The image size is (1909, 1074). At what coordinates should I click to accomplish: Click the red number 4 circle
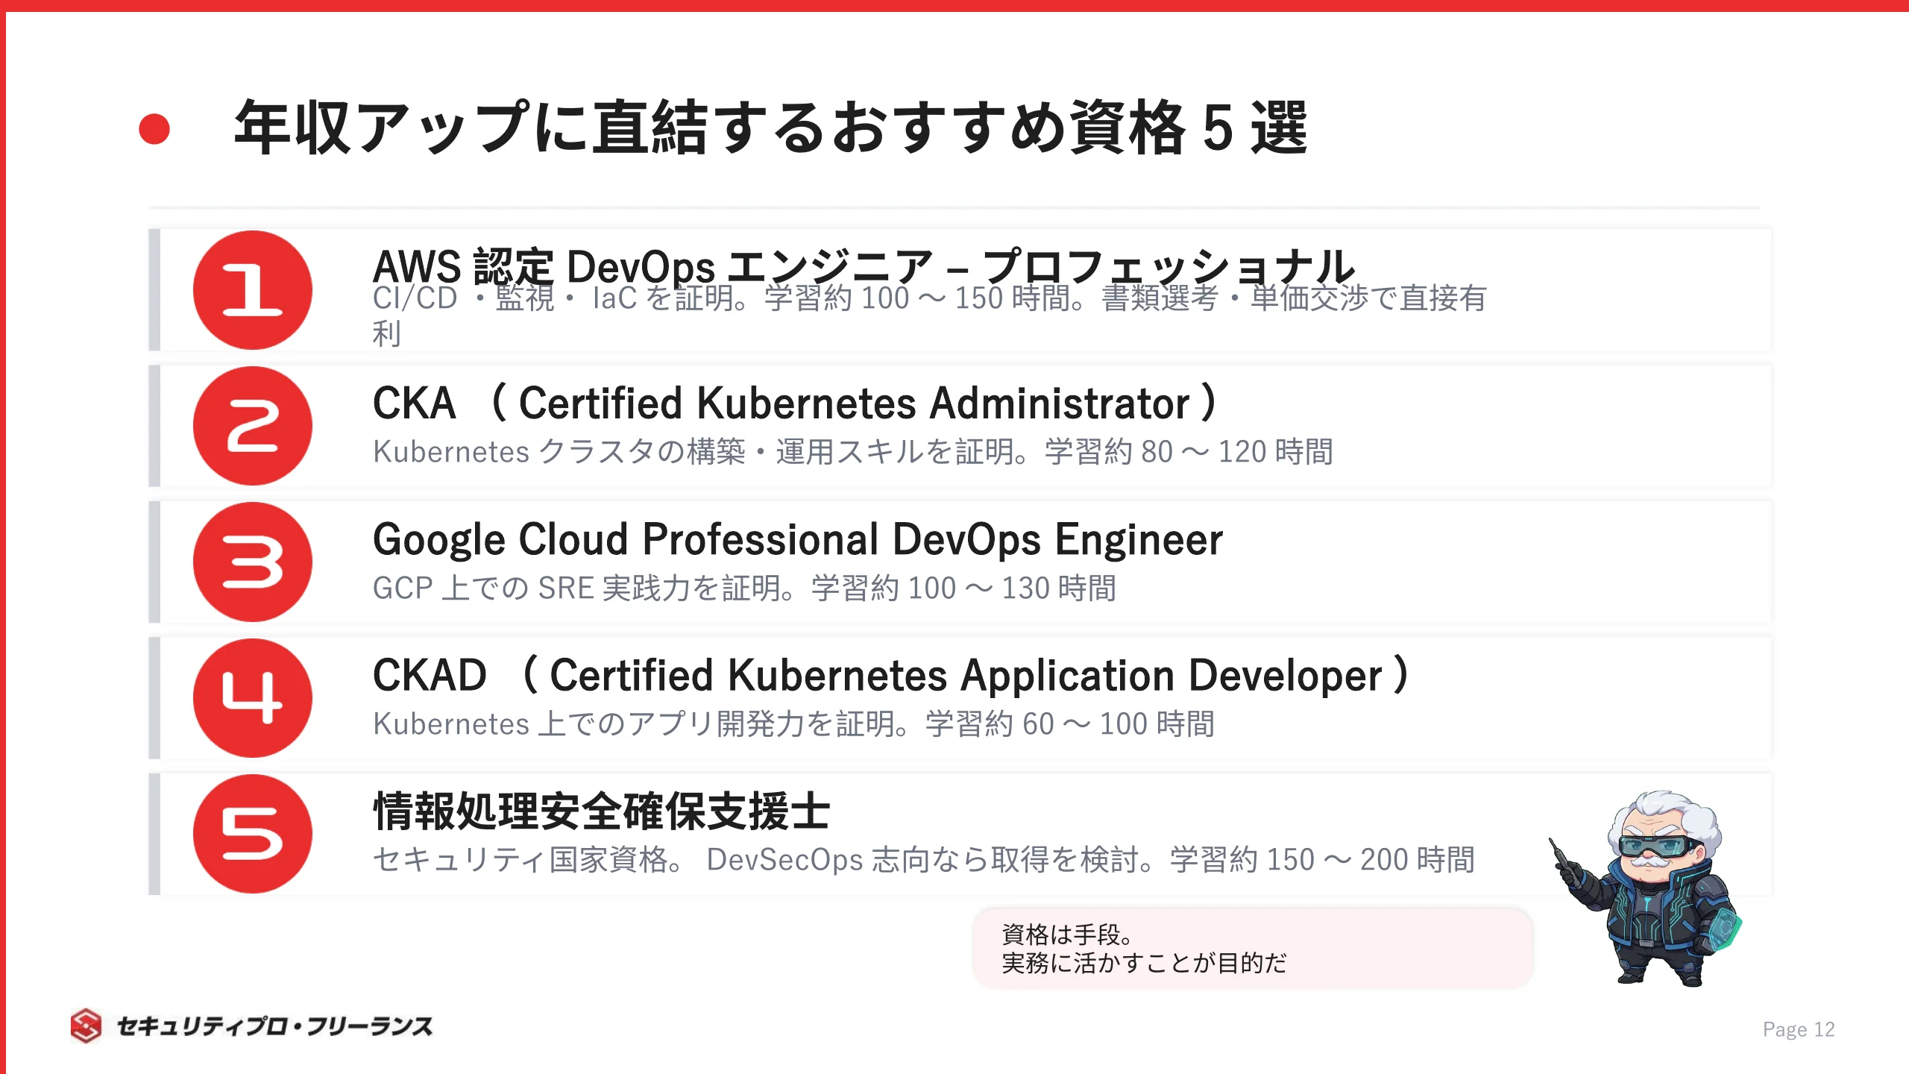[252, 697]
